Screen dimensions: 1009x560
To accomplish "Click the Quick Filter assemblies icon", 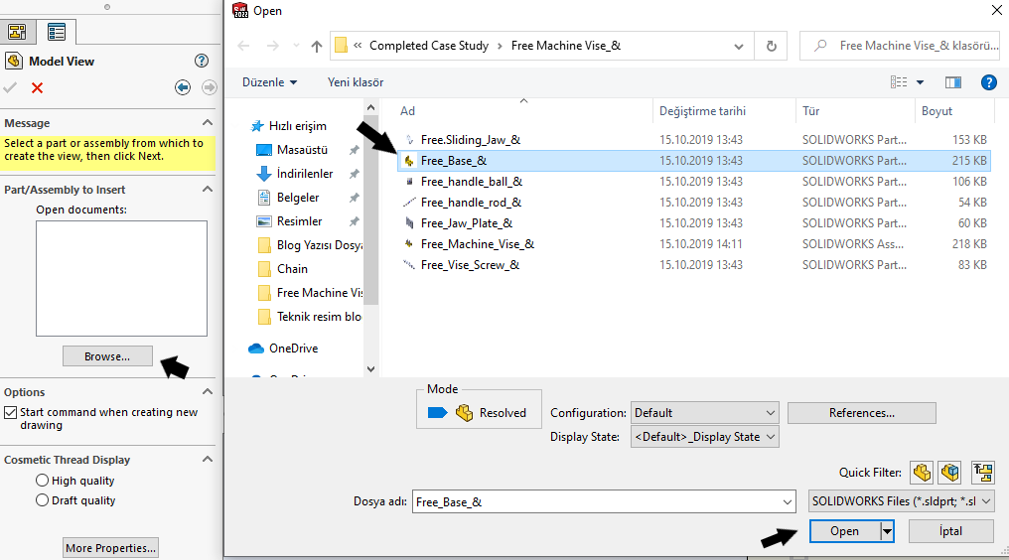I will click(x=950, y=473).
